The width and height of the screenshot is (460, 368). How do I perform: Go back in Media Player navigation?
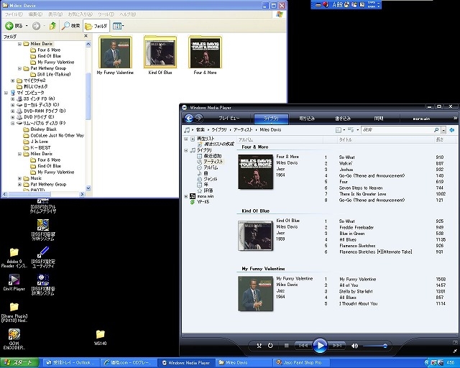tap(189, 119)
